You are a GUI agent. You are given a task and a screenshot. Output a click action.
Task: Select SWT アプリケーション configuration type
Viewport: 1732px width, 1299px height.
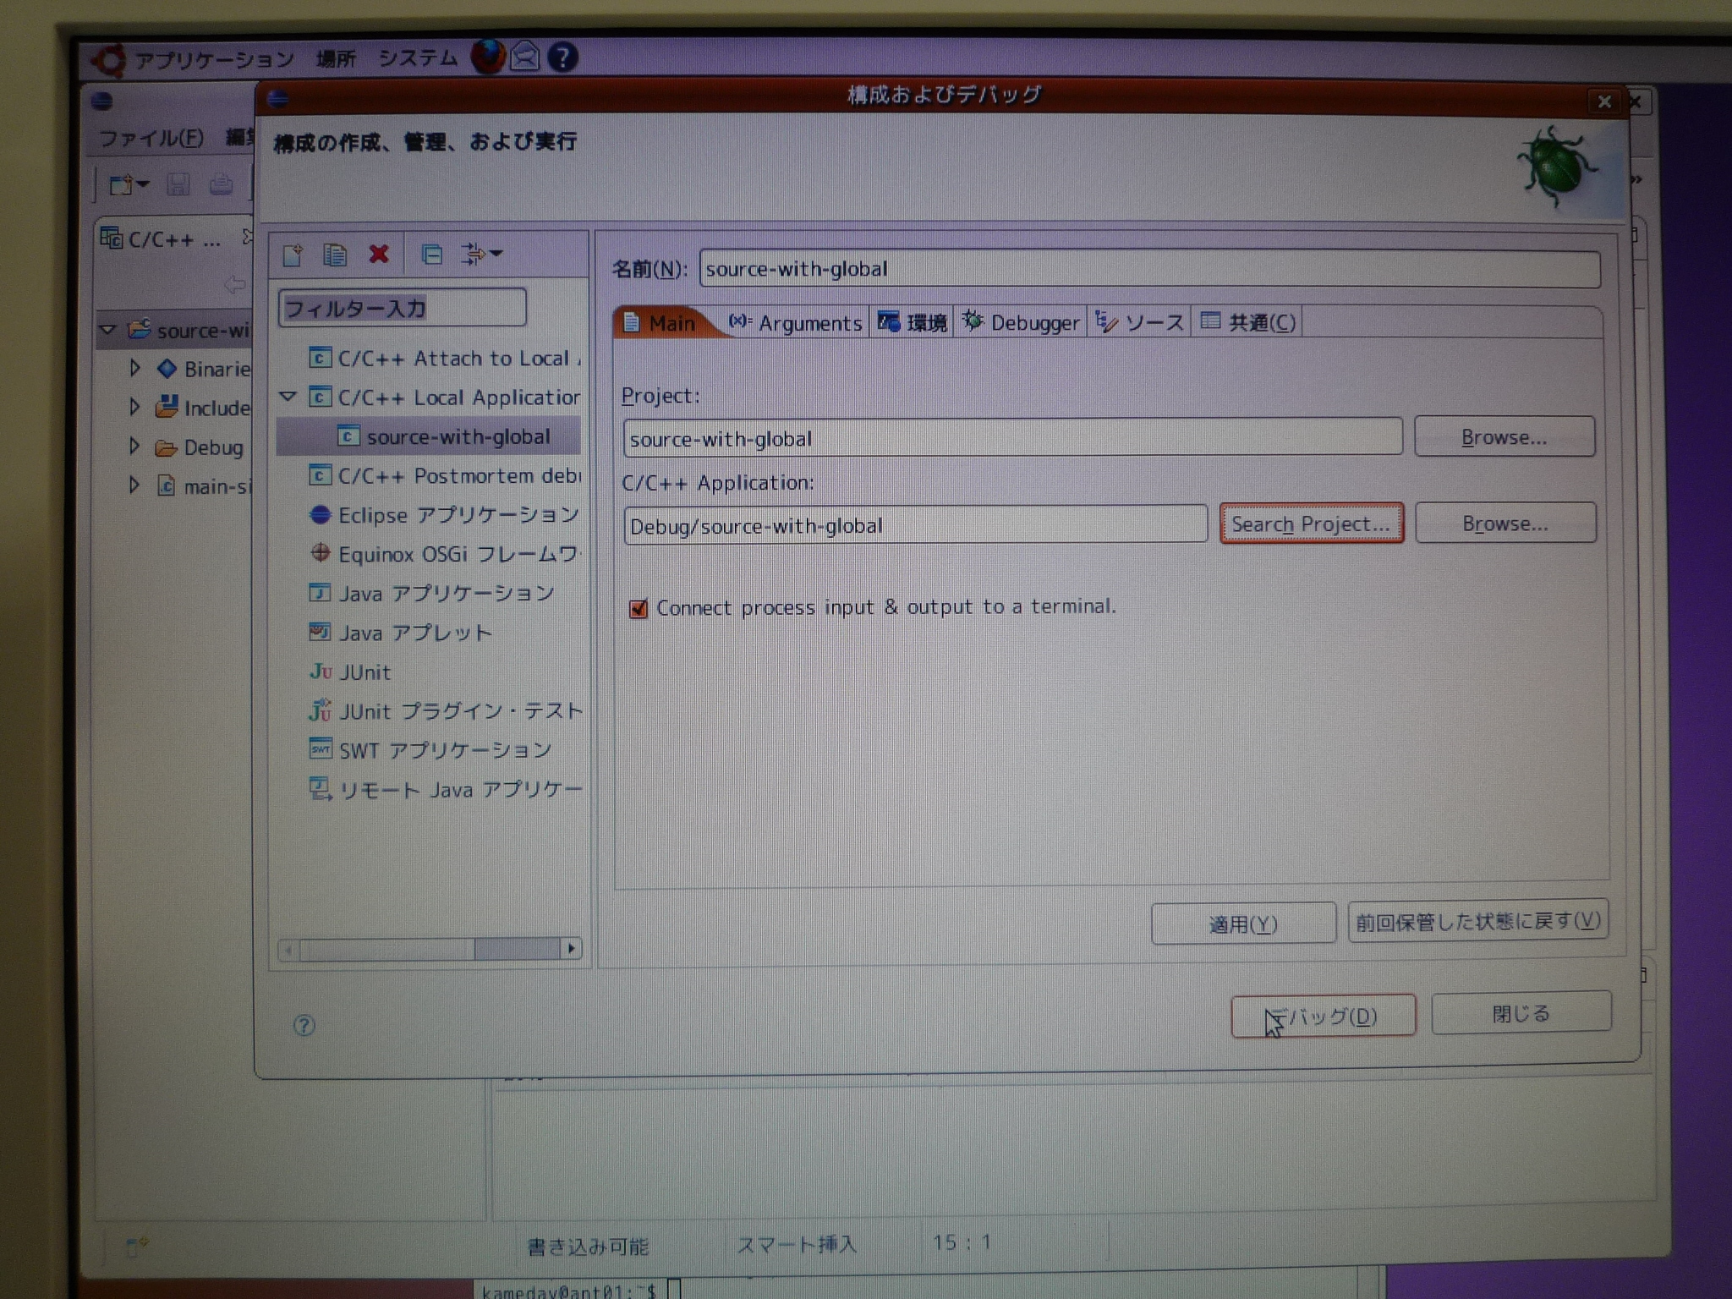click(x=430, y=749)
